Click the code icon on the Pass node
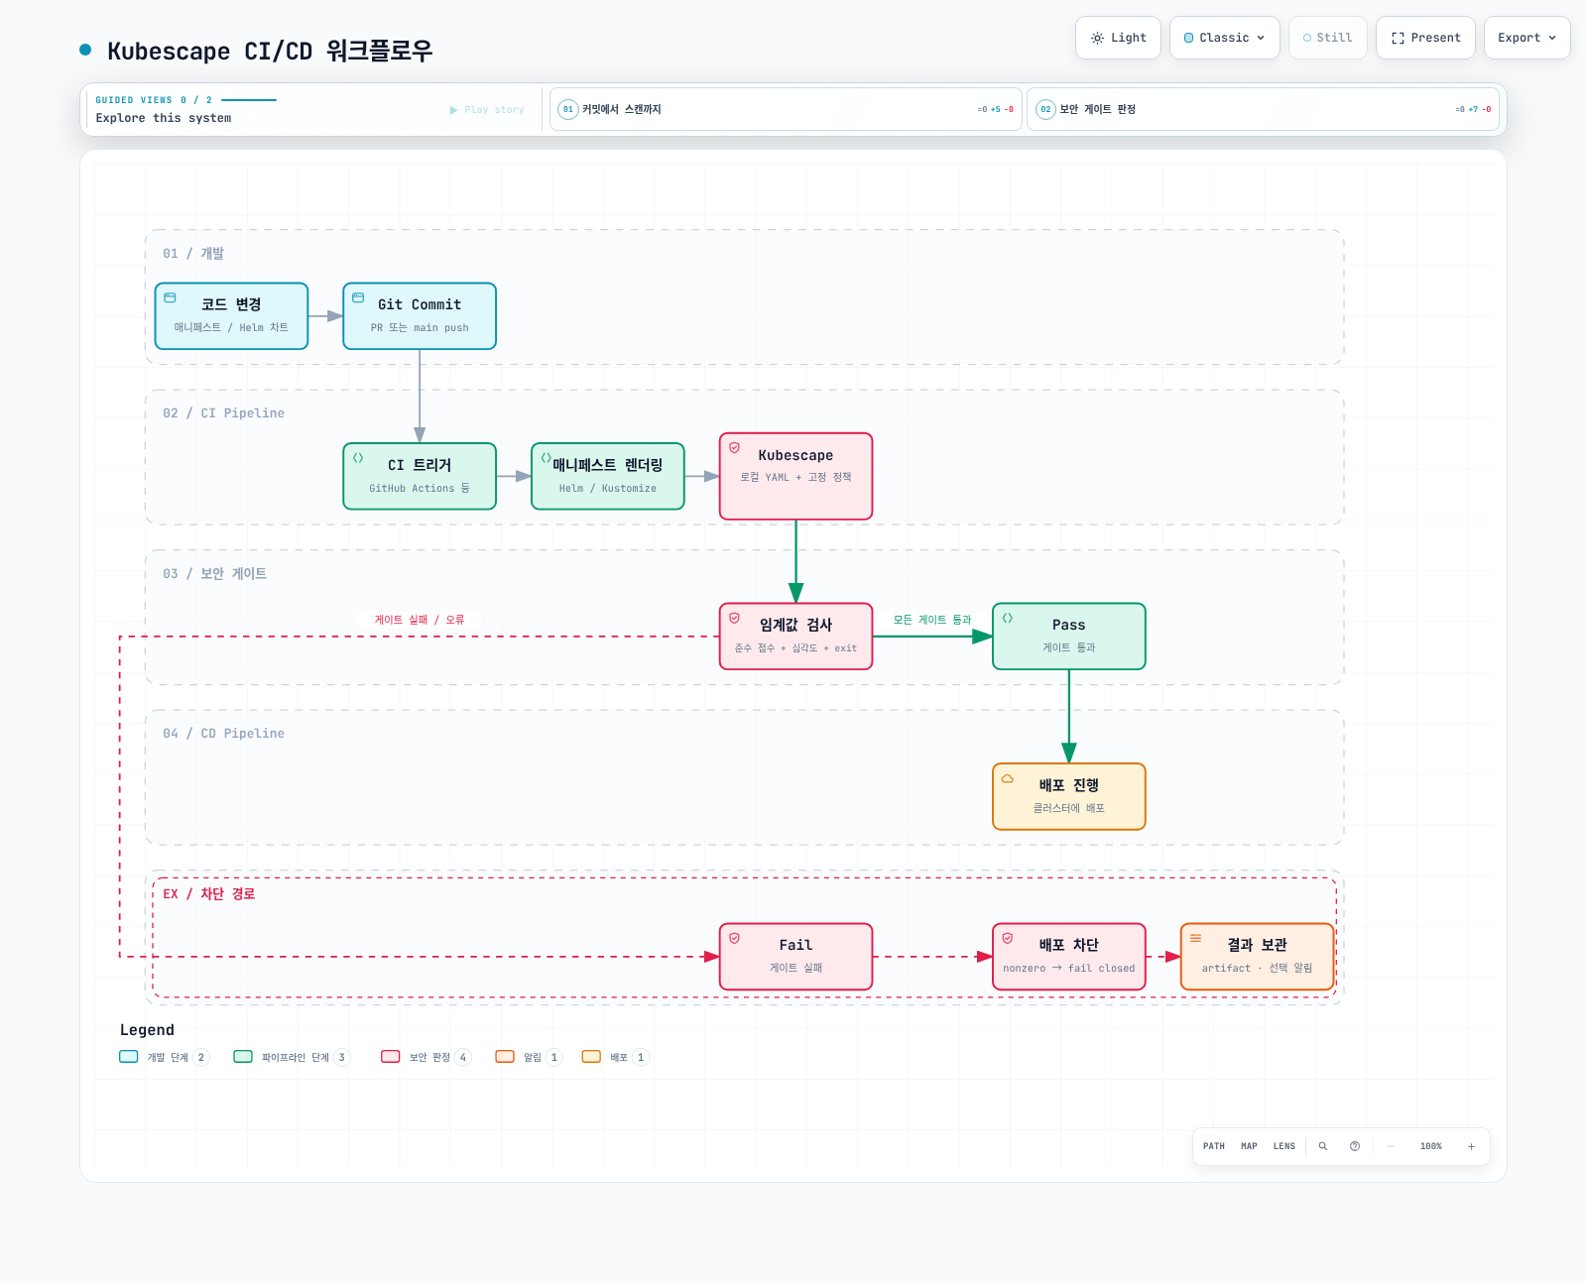 (1008, 618)
